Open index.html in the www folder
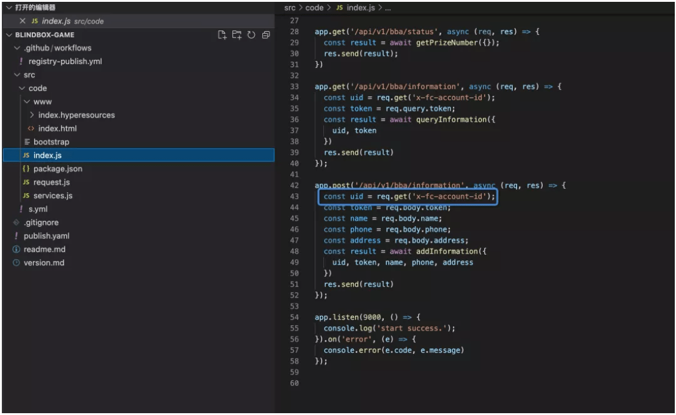676x415 pixels. click(57, 128)
